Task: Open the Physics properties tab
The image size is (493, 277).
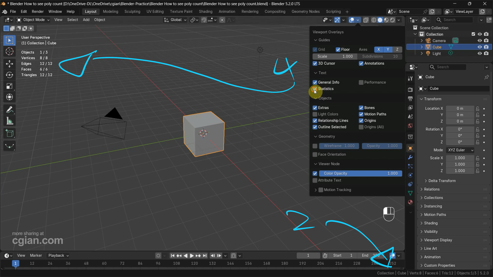Action: click(410, 175)
